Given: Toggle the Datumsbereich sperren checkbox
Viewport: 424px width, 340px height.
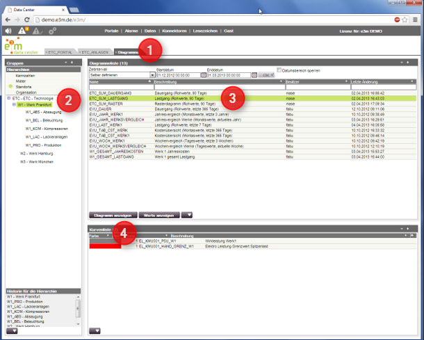Looking at the screenshot, I should pos(279,70).
